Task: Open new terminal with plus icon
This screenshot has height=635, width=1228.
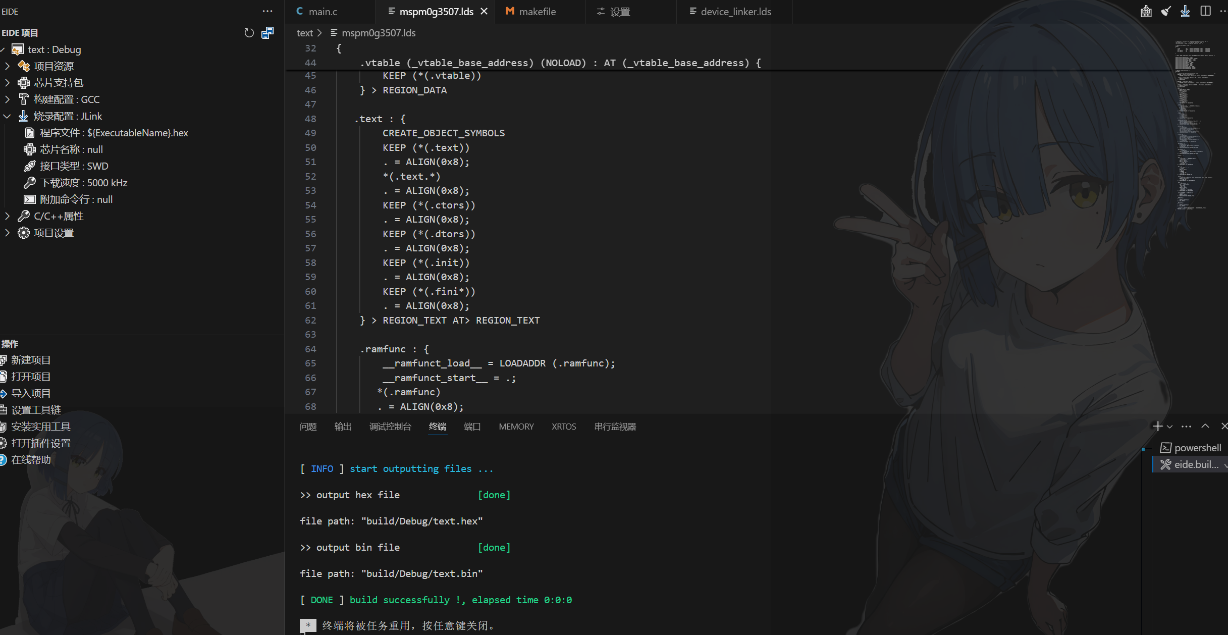Action: pyautogui.click(x=1157, y=427)
